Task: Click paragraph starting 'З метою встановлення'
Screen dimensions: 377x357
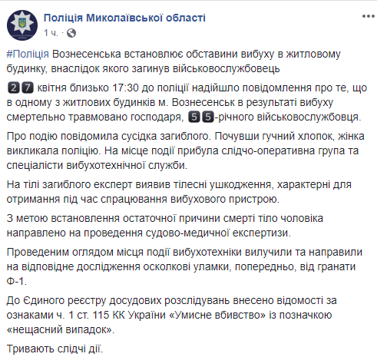Action: 165,226
